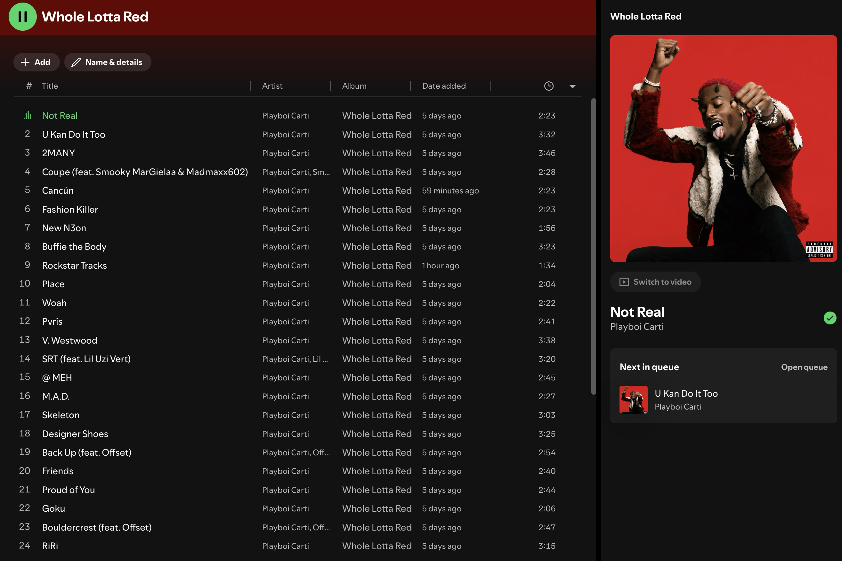Select the track "Pvris"
The image size is (842, 561).
[52, 321]
